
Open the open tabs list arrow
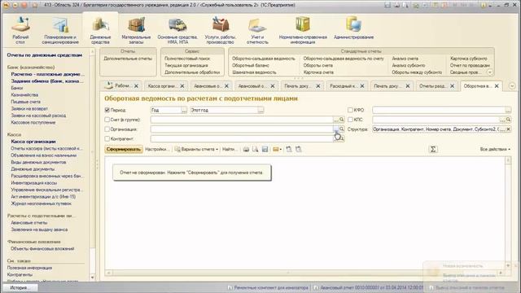pos(512,85)
